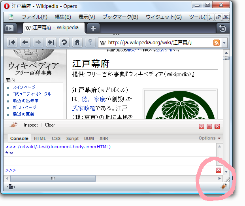Click the console result text false

(x=9, y=153)
